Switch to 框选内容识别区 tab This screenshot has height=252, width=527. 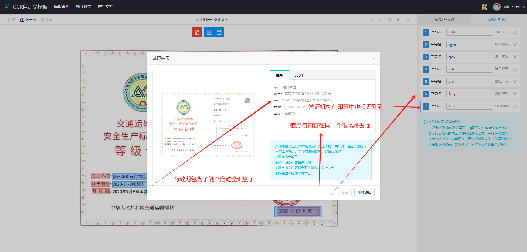pos(499,20)
